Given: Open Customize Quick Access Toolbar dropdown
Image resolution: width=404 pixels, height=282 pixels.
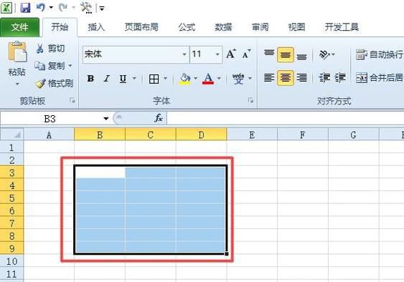Looking at the screenshot, I should click(x=102, y=9).
